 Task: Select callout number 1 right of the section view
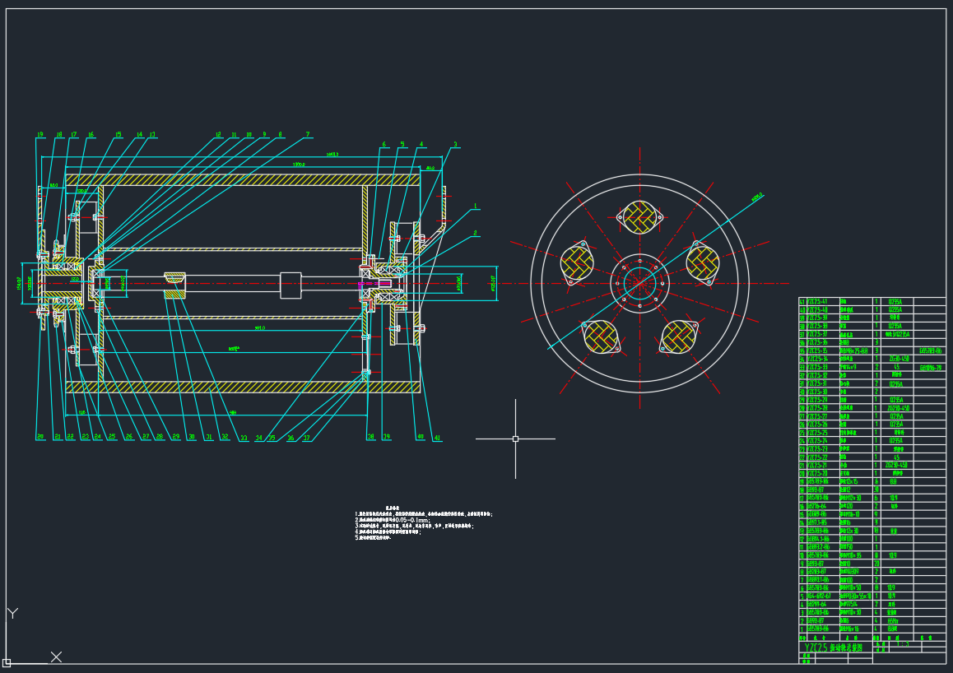click(x=476, y=207)
